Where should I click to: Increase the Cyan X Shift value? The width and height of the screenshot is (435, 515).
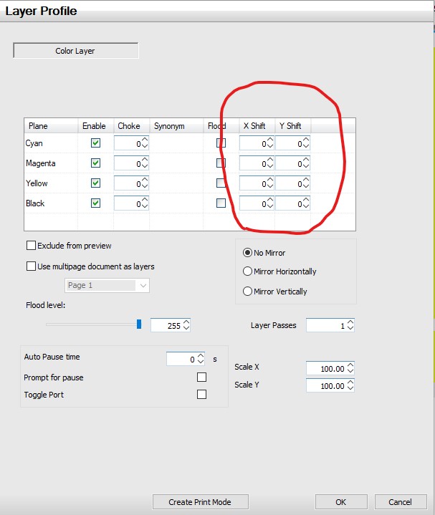point(270,140)
